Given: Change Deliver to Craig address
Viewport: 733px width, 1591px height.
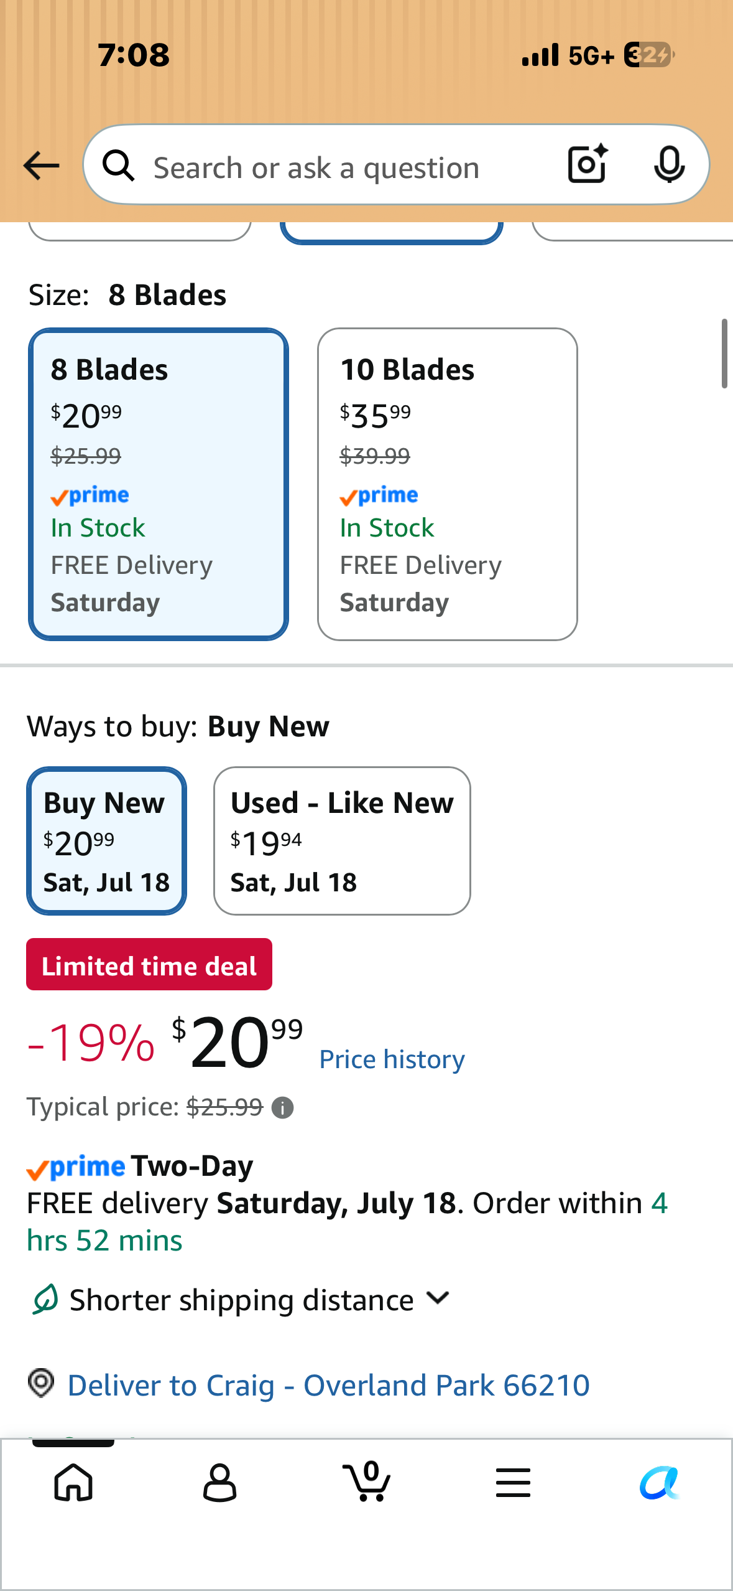Looking at the screenshot, I should 328,1386.
